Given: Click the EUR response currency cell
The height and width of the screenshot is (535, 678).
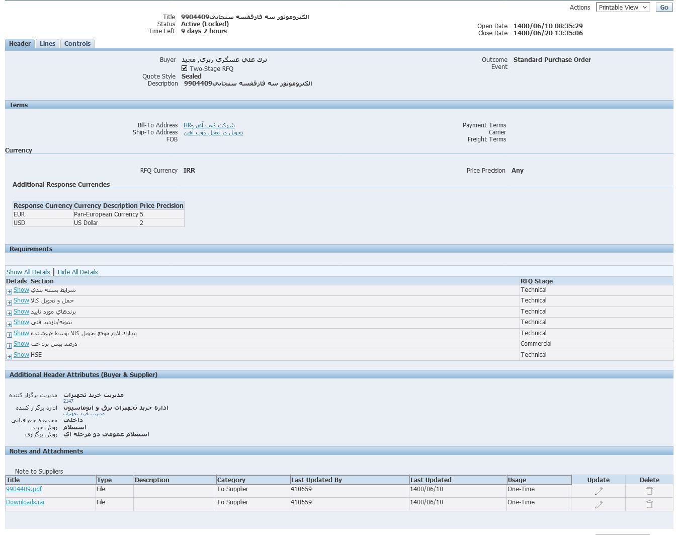Looking at the screenshot, I should (x=43, y=214).
